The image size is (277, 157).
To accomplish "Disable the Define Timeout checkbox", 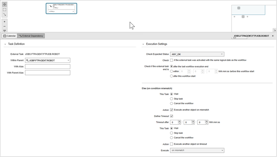I will point(172,116).
